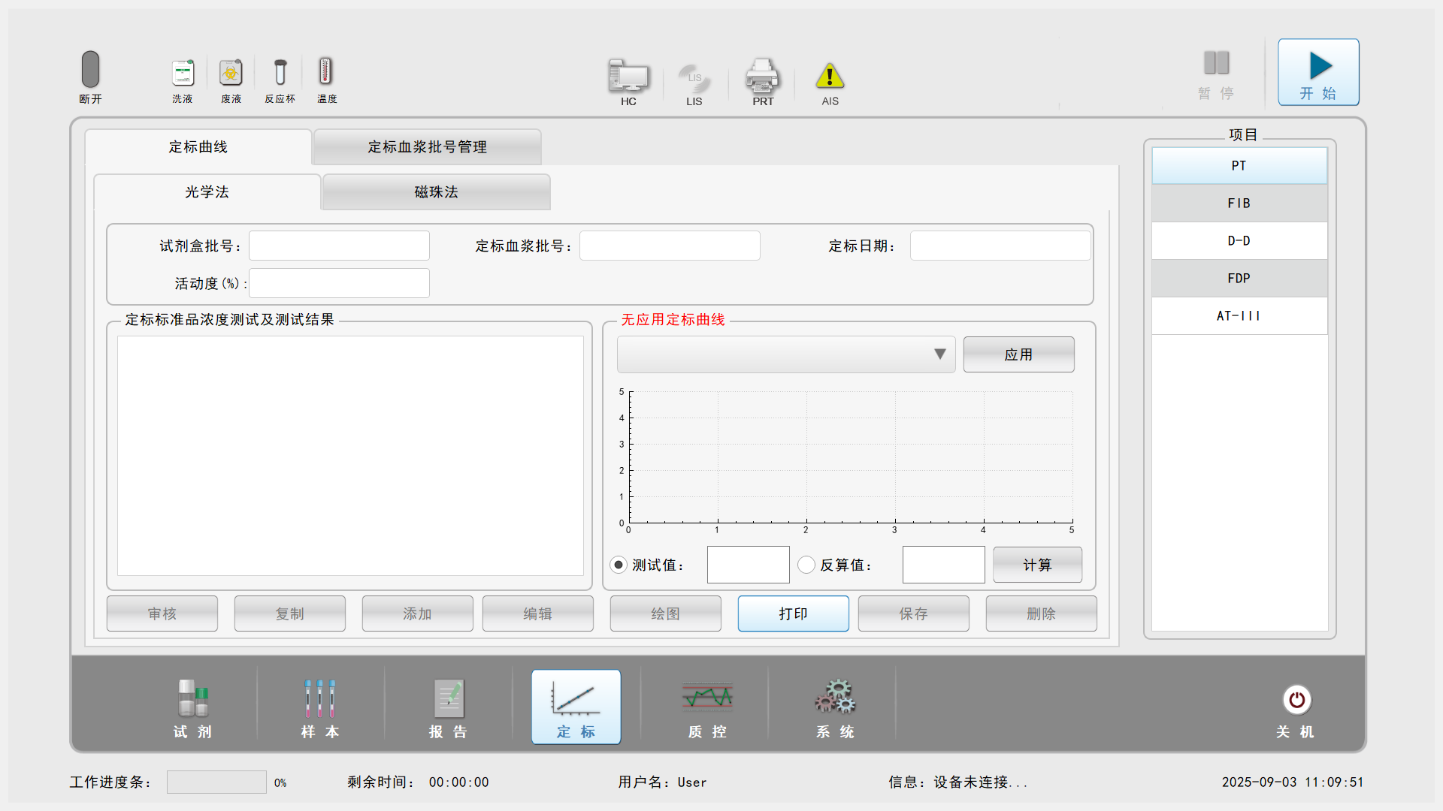Open the 试剂 reagent module

193,707
